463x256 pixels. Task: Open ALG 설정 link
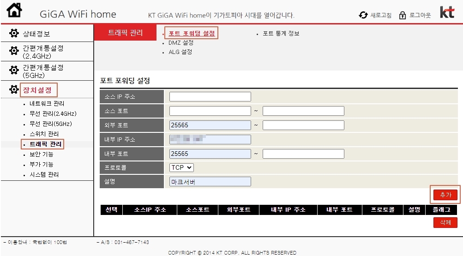pyautogui.click(x=180, y=52)
